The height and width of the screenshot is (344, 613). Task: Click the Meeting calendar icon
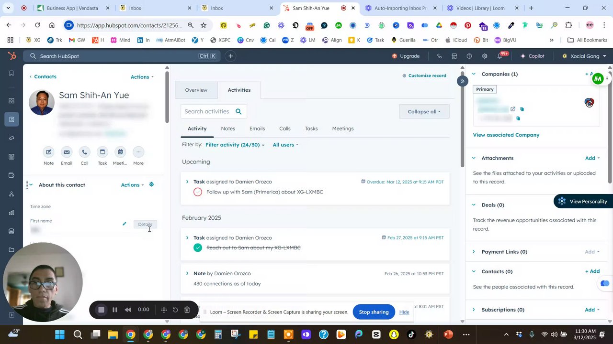click(120, 152)
